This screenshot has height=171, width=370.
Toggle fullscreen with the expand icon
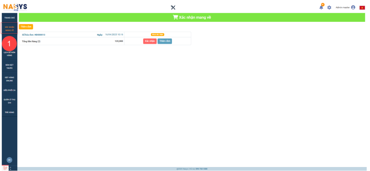coord(10,168)
